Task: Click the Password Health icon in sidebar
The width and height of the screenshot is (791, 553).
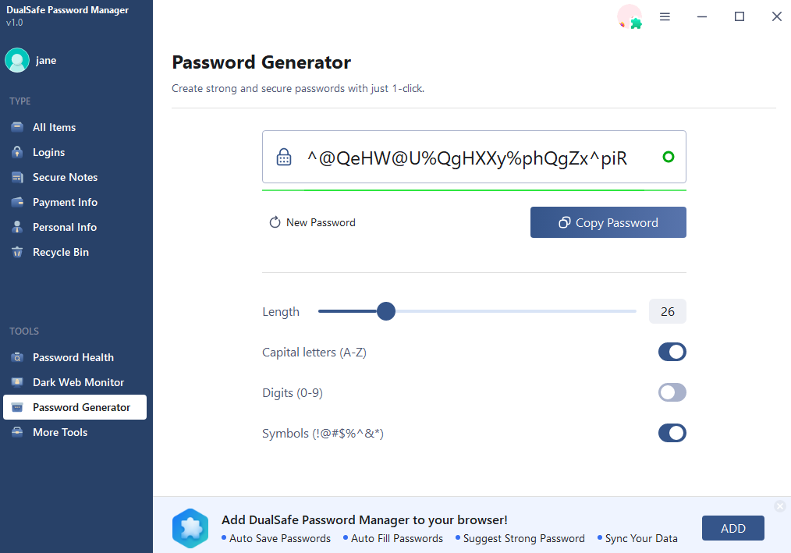Action: tap(17, 357)
